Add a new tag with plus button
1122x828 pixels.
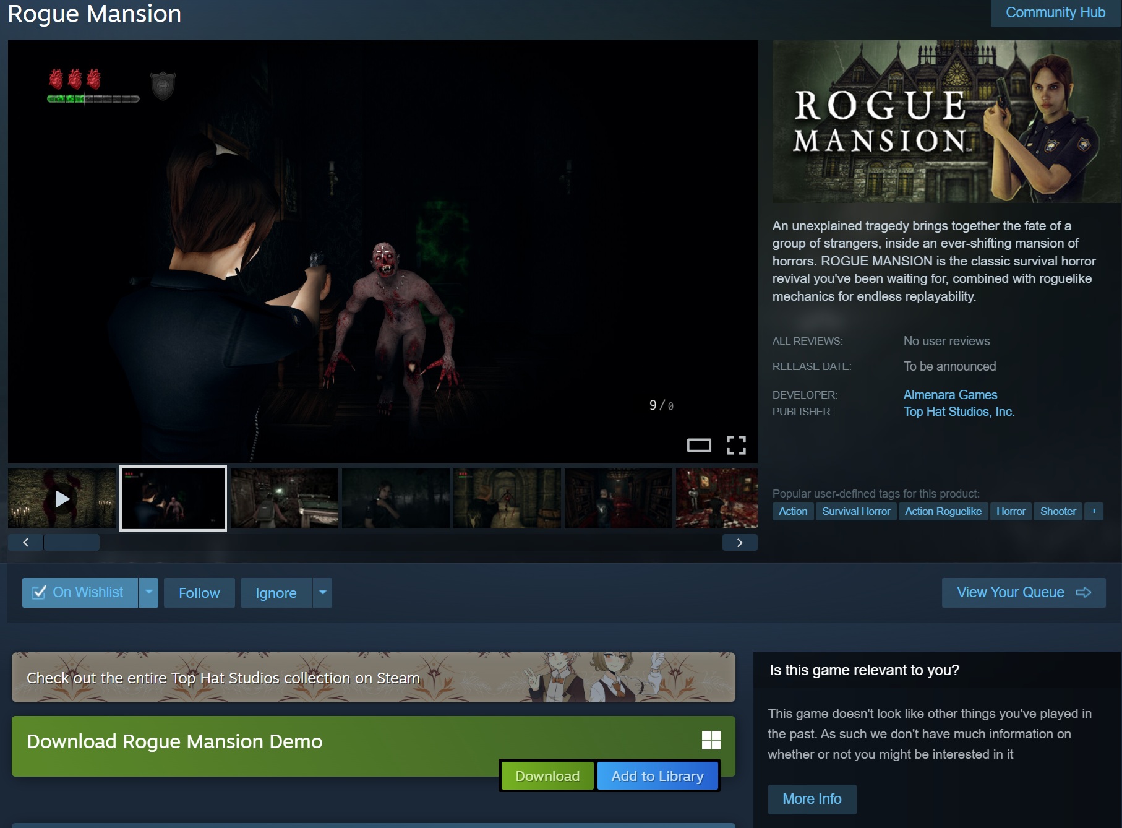1094,511
